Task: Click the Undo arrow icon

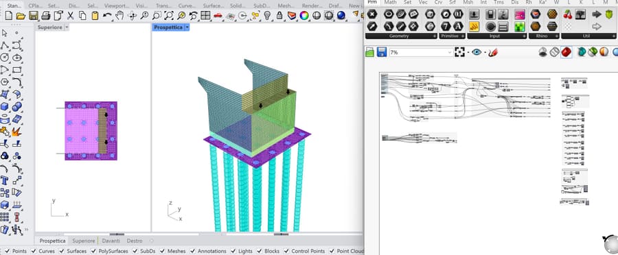Action: pos(107,16)
